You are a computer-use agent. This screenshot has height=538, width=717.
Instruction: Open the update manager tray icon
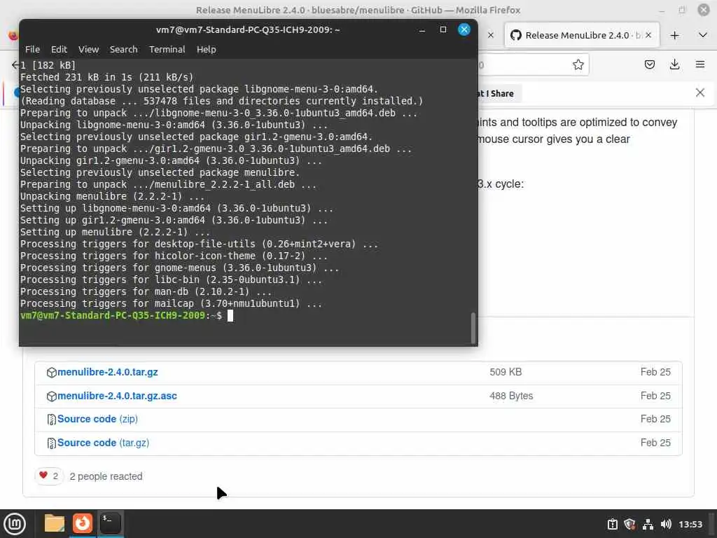[612, 524]
